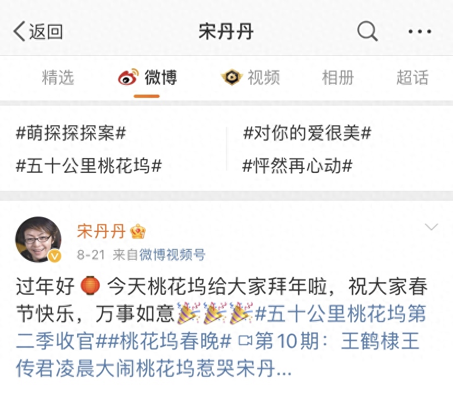Tap the video badge play icon
The width and height of the screenshot is (453, 396).
(232, 77)
